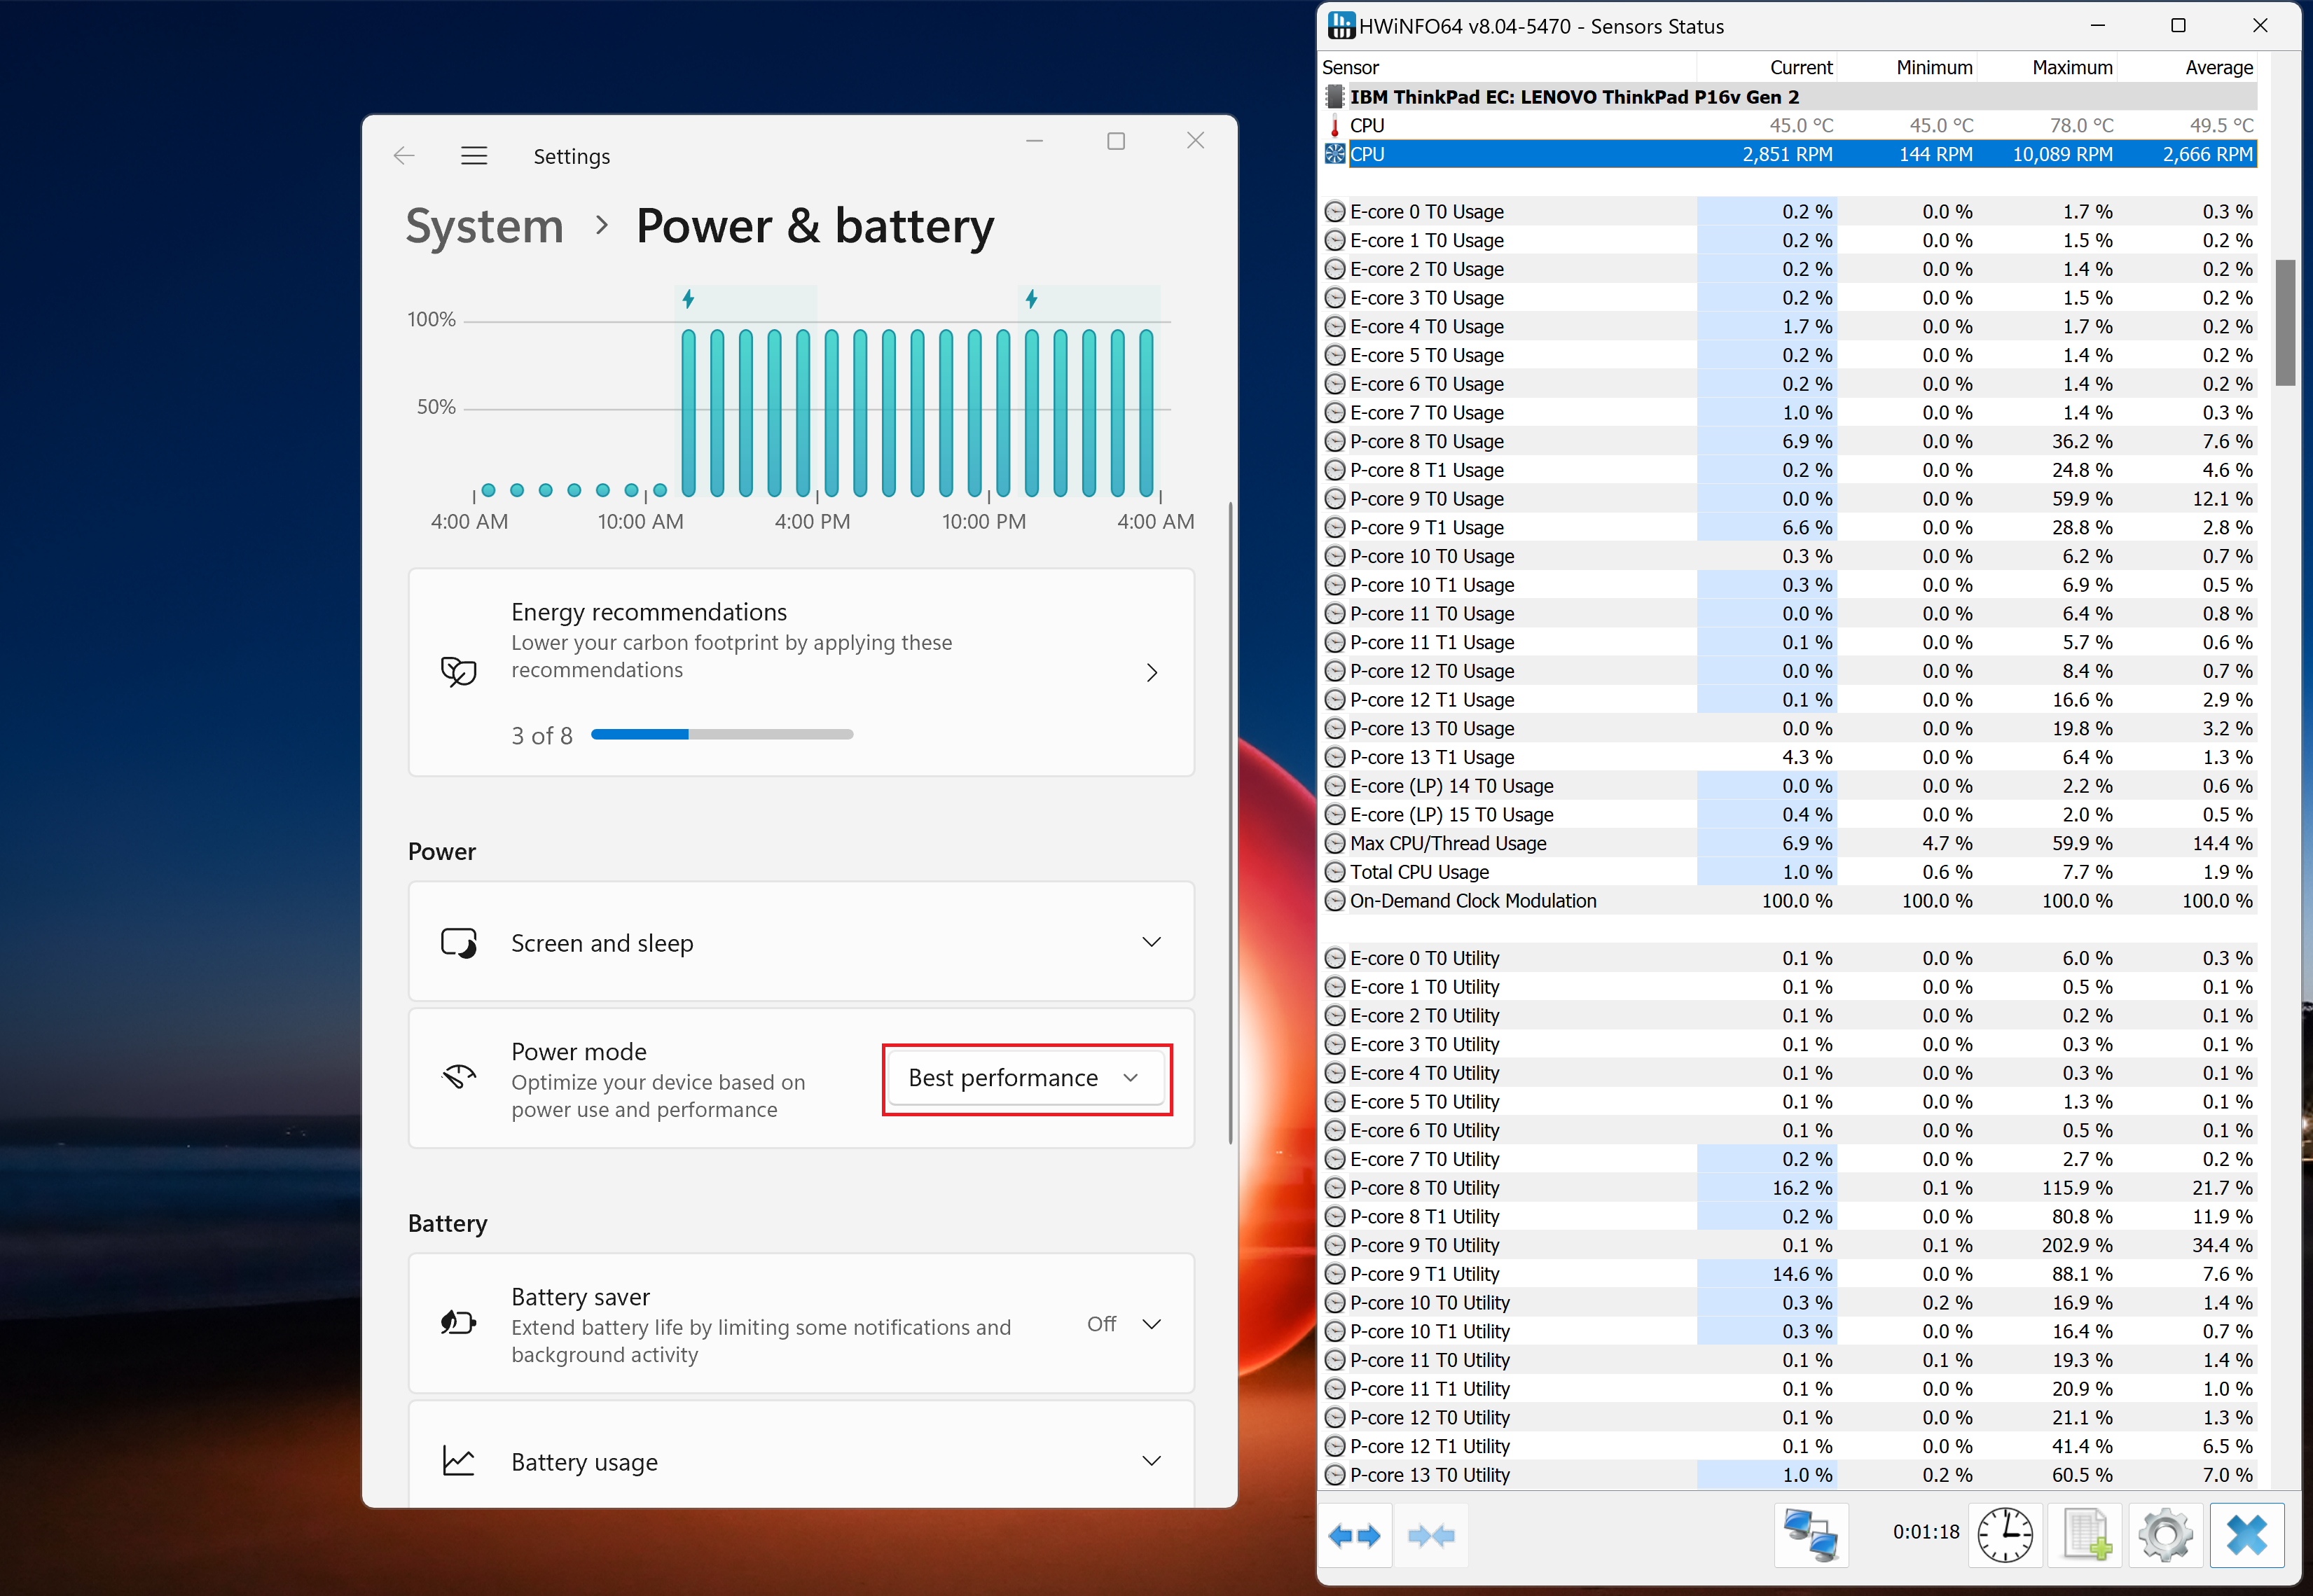Click the outward arrows column-expand icon

[x=1355, y=1536]
